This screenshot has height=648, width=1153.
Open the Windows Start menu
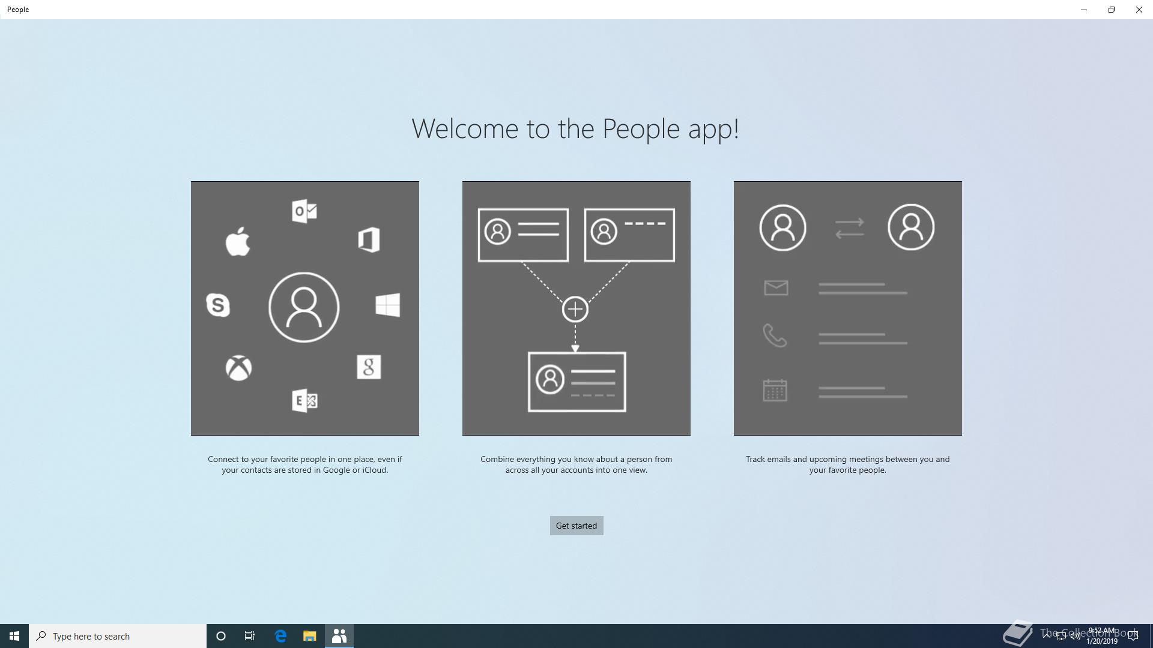[x=14, y=636]
